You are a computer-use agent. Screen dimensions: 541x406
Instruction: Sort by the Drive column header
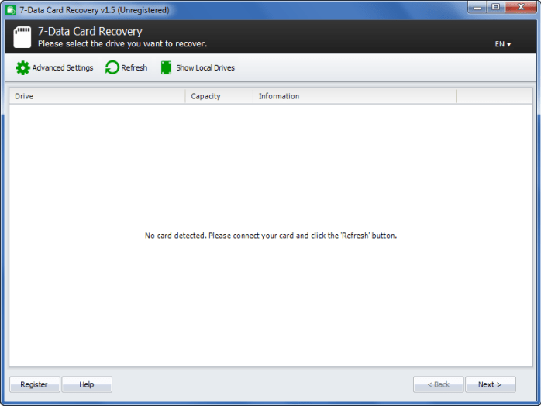point(98,96)
